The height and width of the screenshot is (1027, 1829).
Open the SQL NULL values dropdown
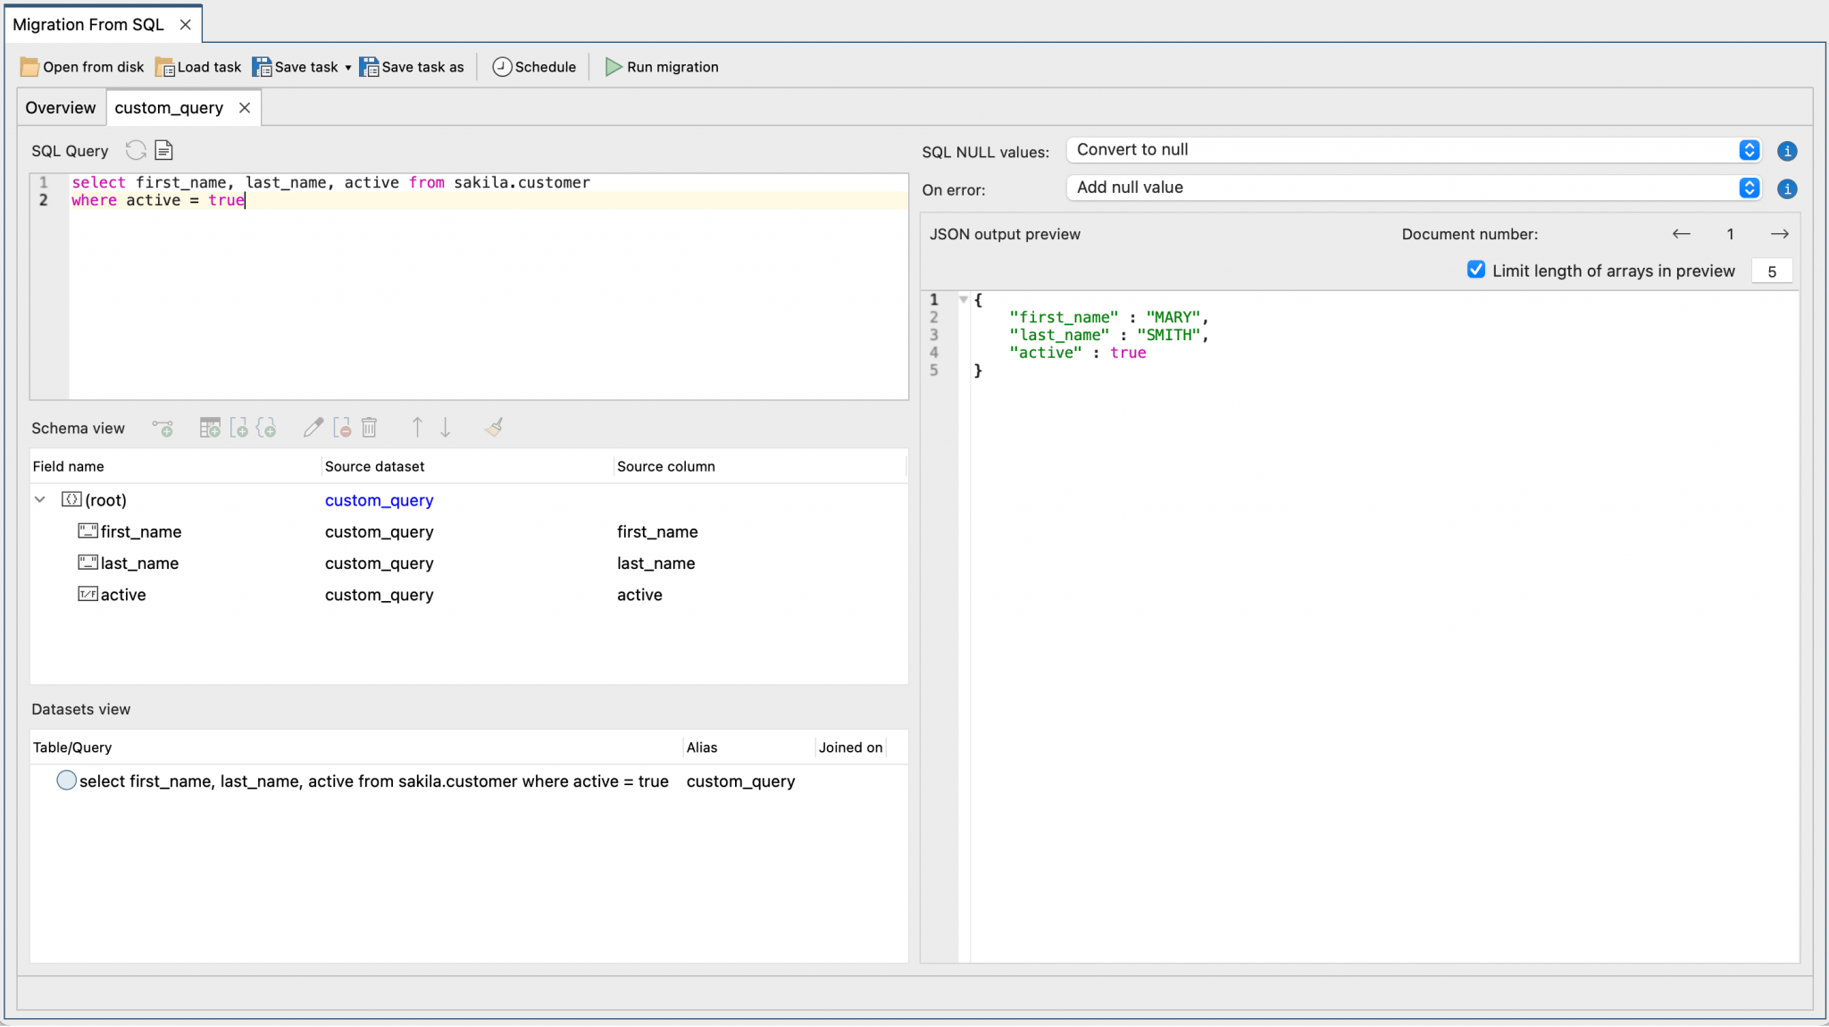tap(1748, 150)
